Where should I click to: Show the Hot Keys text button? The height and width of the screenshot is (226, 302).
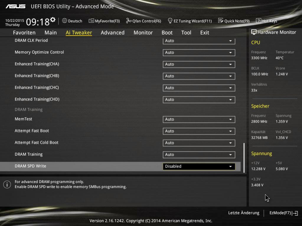pos(270,21)
